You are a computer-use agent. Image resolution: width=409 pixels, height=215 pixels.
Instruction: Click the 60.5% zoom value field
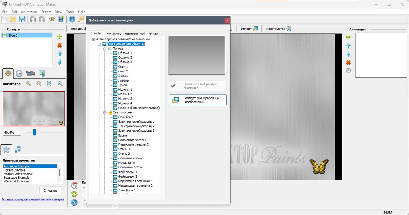(x=12, y=133)
